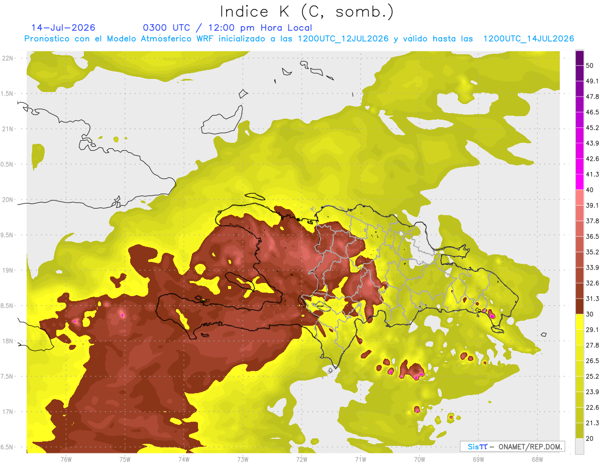603x466 pixels.
Task: Select the legend value "45.2"
Action: tap(592, 128)
